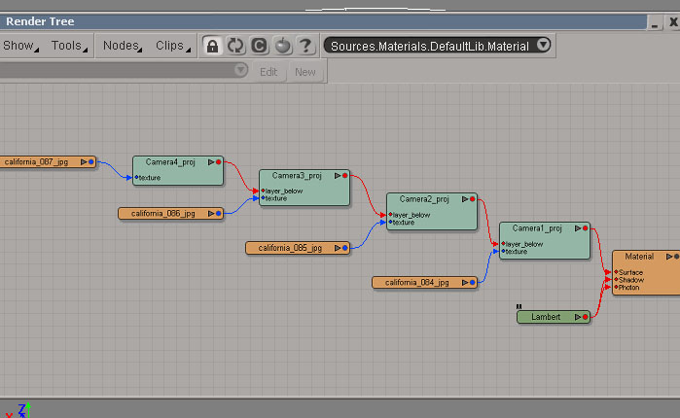
Task: Expand Camera1_proj node with its triangle
Action: point(577,228)
